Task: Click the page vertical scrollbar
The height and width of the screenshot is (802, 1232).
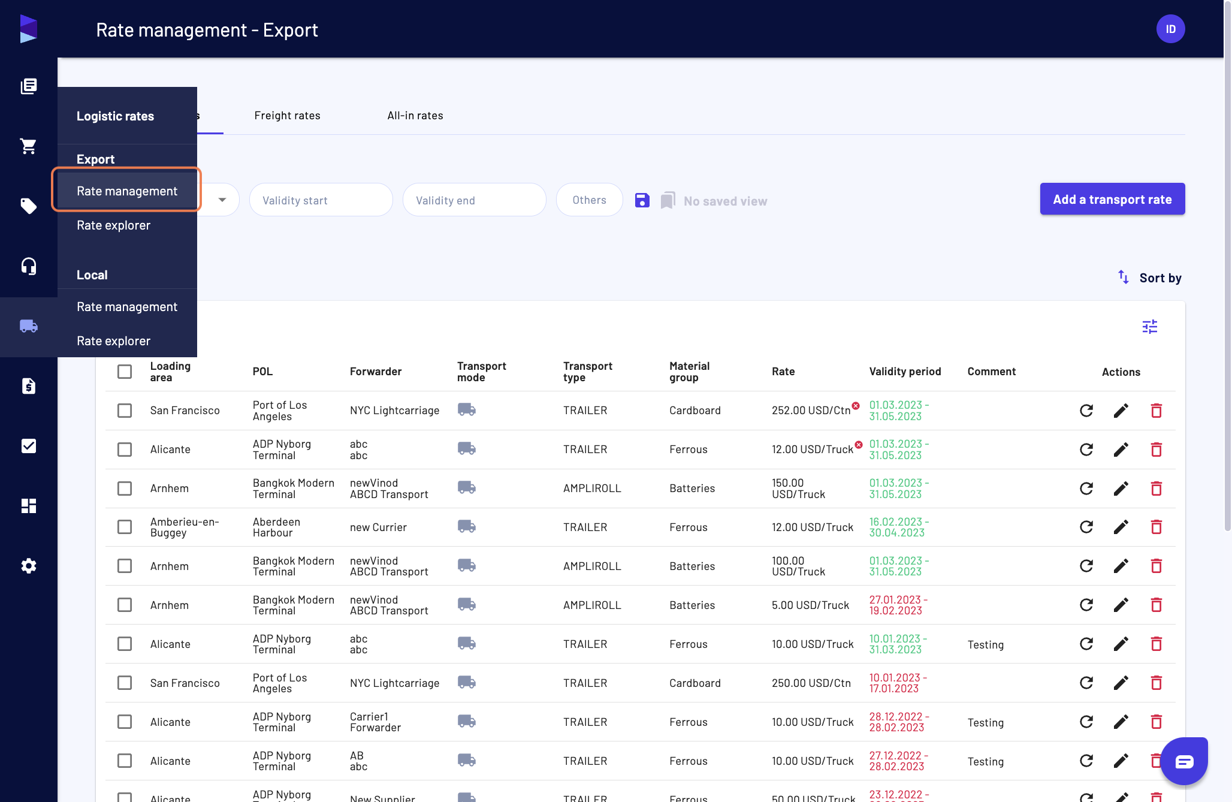Action: tap(1227, 267)
